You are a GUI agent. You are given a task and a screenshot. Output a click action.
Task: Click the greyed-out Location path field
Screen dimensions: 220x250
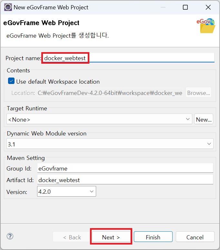coord(110,93)
